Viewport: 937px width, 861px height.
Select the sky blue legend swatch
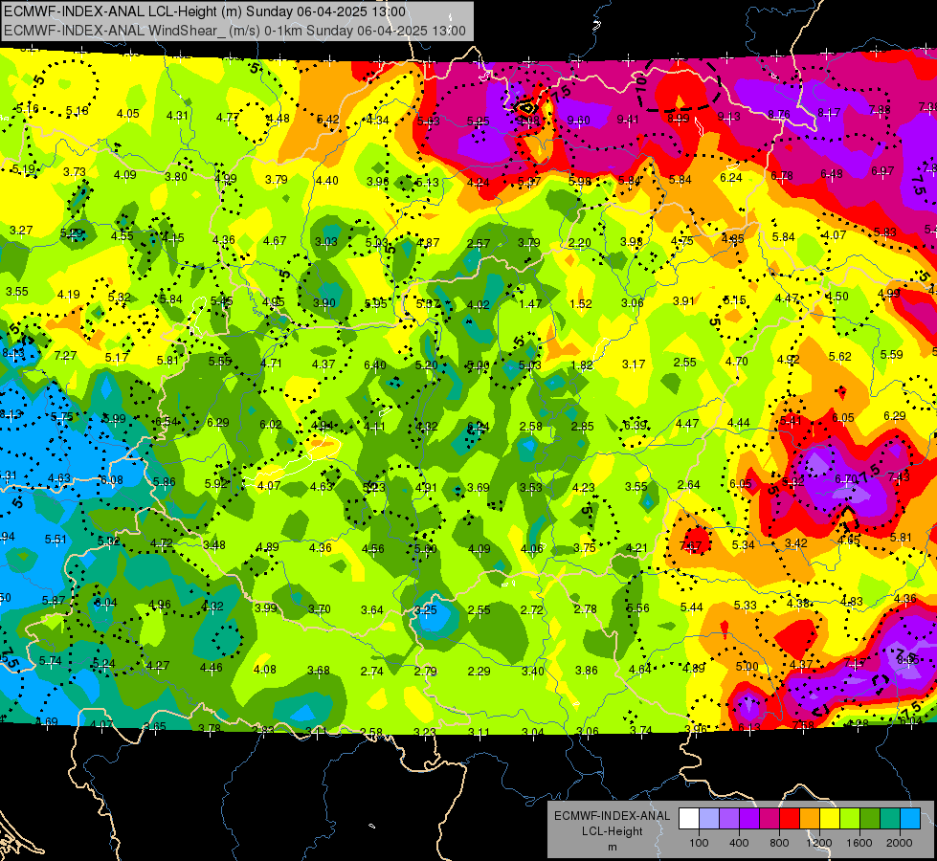910,819
